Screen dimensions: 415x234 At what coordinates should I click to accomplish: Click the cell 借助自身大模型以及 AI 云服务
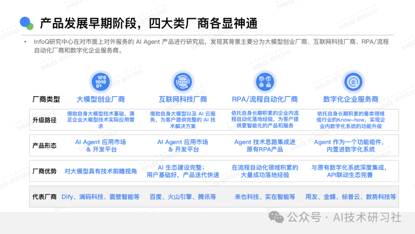[183, 120]
